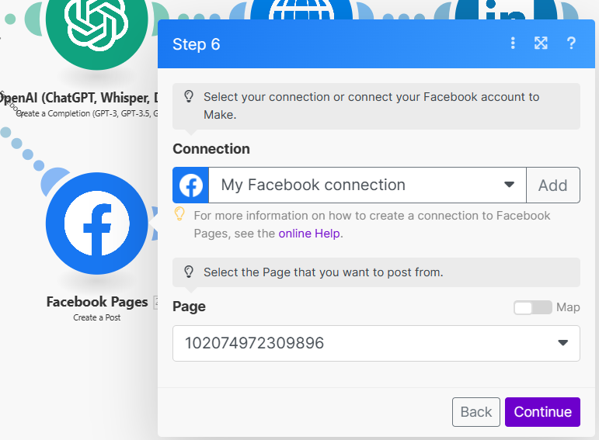
Task: Click the Create a Post subtitle
Action: click(96, 317)
